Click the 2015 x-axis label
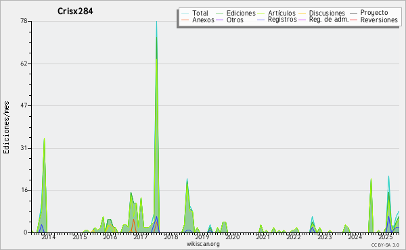This screenshot has height=250, width=406. coord(79,236)
